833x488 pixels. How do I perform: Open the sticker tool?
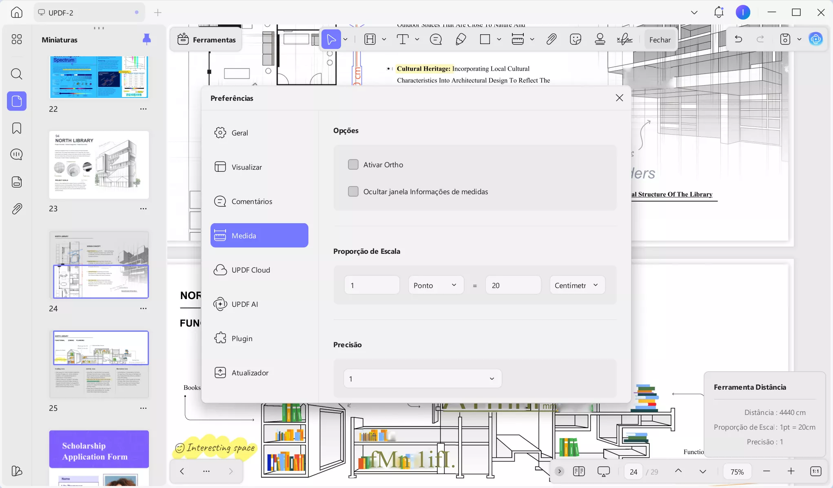pyautogui.click(x=575, y=39)
